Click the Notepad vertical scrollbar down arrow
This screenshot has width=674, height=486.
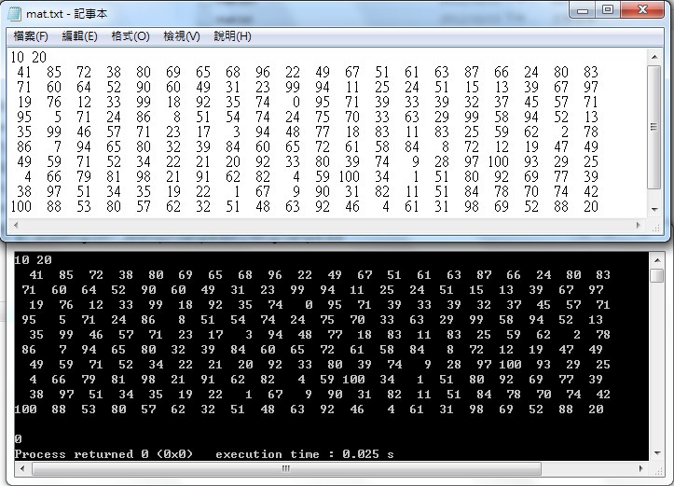click(x=654, y=210)
